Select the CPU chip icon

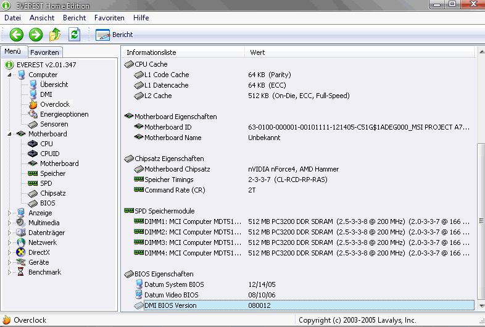[x=33, y=144]
